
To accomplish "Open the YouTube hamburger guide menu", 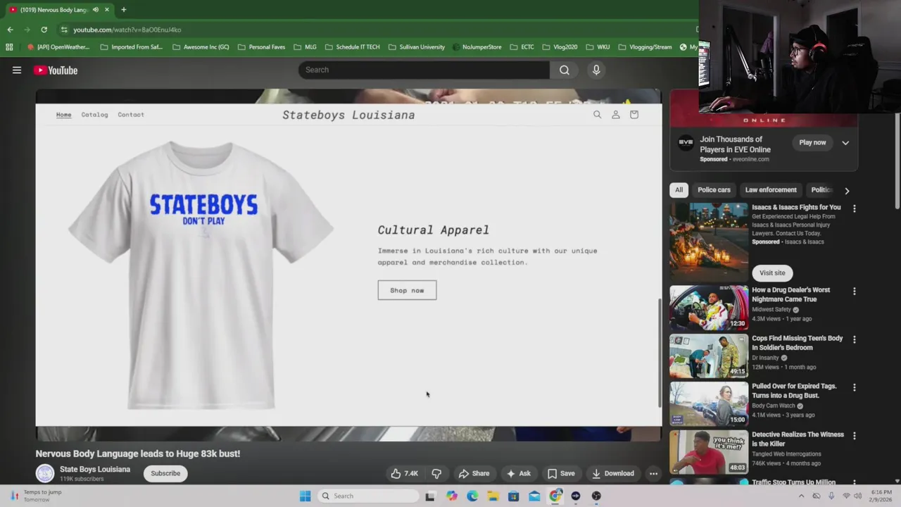I will coord(17,70).
